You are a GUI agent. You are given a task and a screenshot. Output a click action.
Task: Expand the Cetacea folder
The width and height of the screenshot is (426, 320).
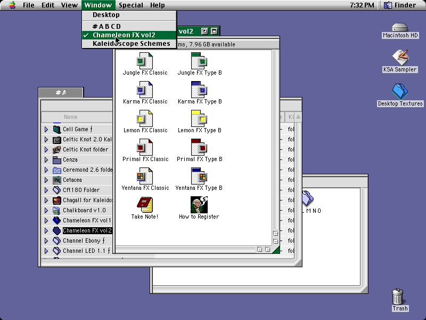[46, 180]
